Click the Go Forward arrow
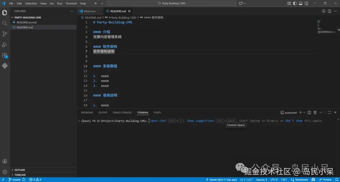The image size is (340, 182). click(102, 3)
